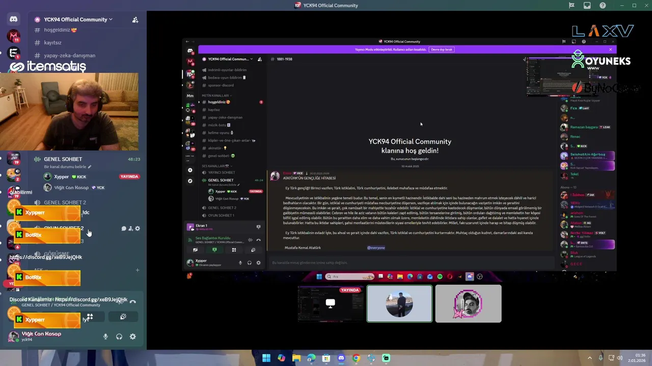Click the Ara search box in streamed taskbar
The height and width of the screenshot is (366, 652).
tap(350, 277)
